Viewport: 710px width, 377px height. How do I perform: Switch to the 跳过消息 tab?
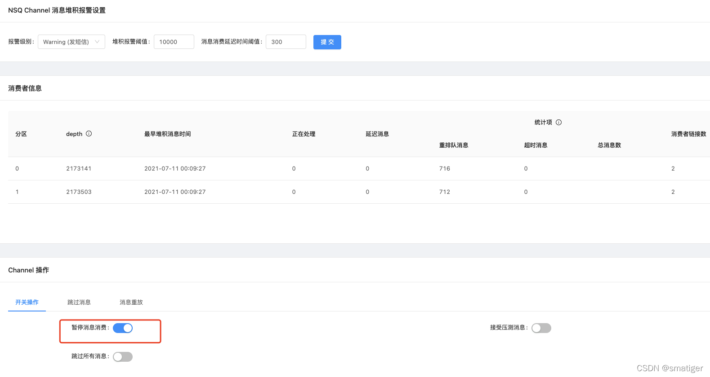(x=79, y=302)
